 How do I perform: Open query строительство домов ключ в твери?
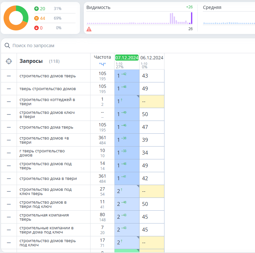pyautogui.click(x=47, y=114)
